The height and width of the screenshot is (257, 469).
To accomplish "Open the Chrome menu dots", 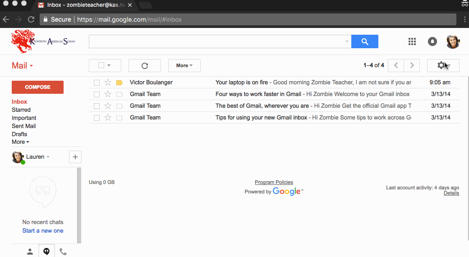I will (464, 19).
